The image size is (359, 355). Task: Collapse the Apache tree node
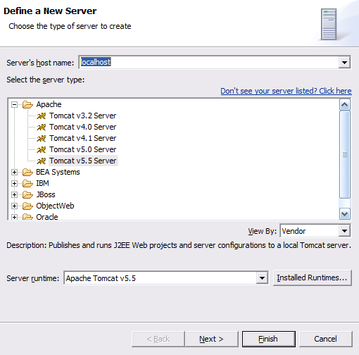tap(14, 104)
